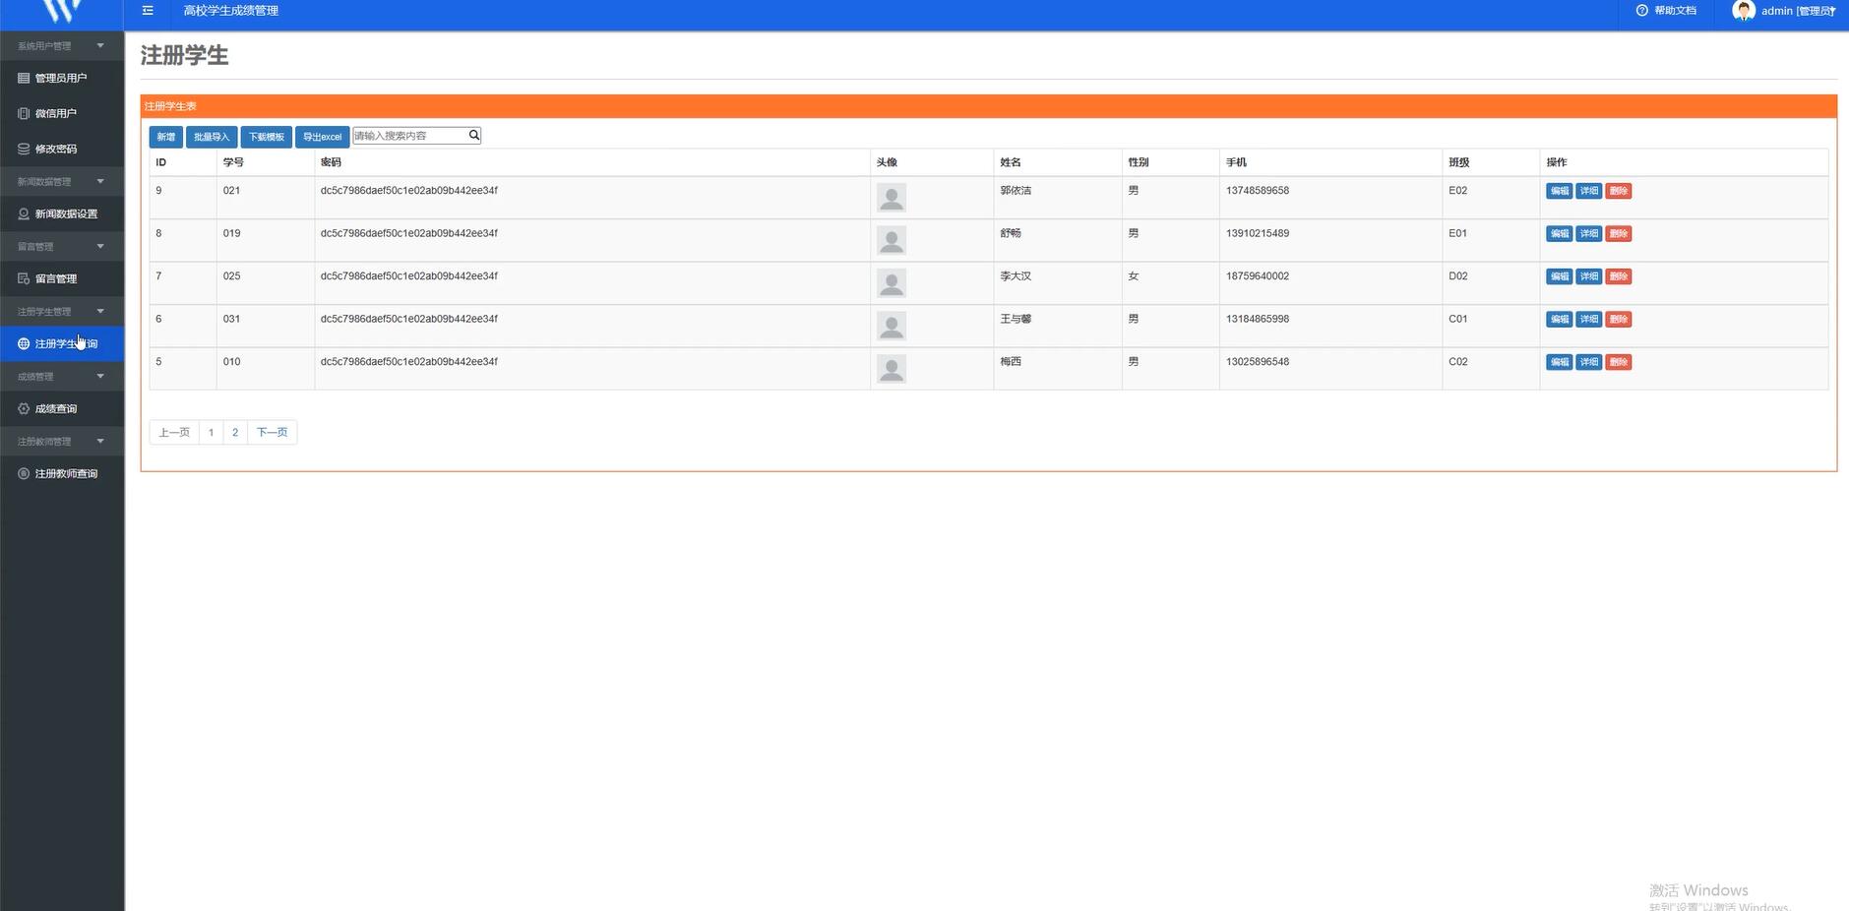The image size is (1849, 911).
Task: Collapse the 系统用户管理 sidebar section
Action: [62, 45]
